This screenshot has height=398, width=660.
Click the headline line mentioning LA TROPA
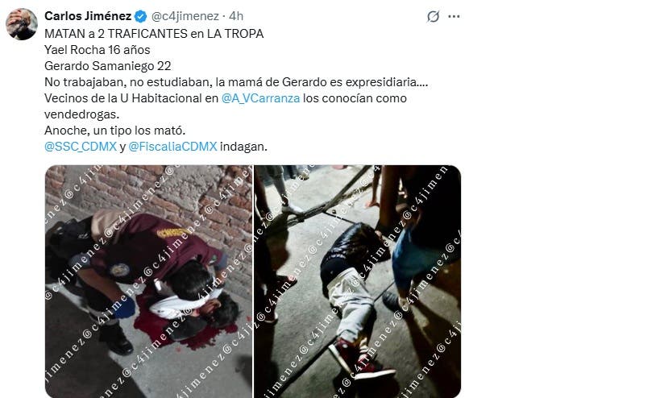coord(154,34)
